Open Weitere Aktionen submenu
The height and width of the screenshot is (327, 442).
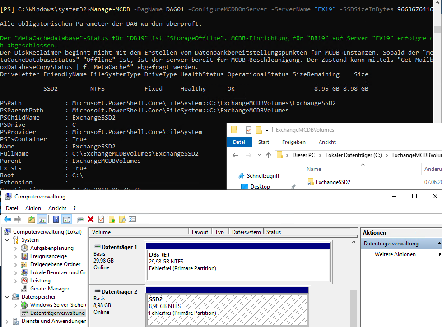point(395,254)
